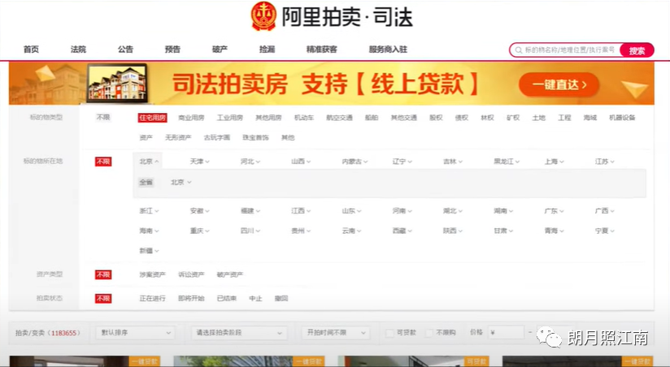
Task: Expand the 河北 province dropdown
Action: coord(250,162)
